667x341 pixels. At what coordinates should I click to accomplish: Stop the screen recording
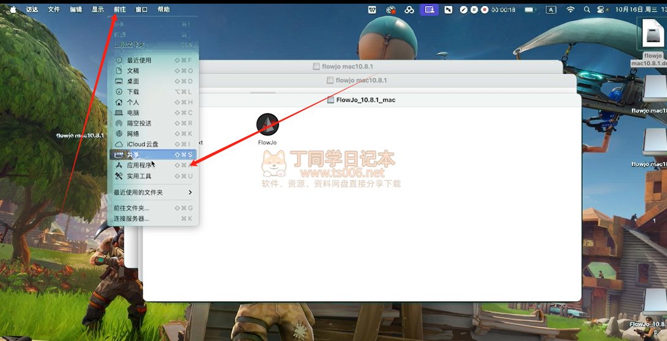click(485, 9)
